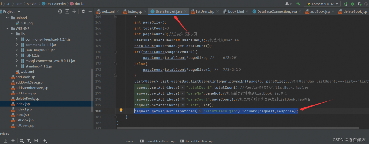The width and height of the screenshot is (369, 144).
Task: Click the UsersServlet breadcrumb
Action: pos(54,4)
